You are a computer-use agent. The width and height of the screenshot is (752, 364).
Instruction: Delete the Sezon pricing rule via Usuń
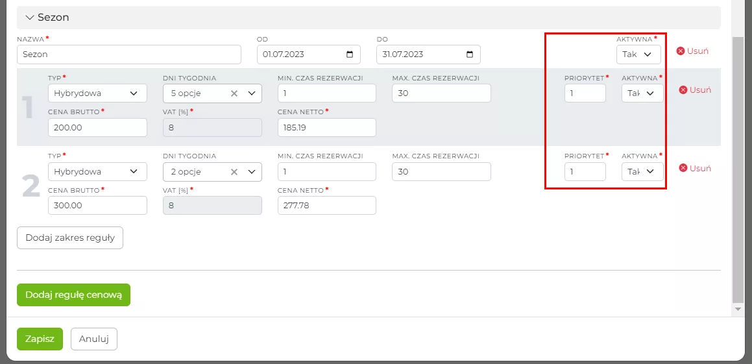click(692, 51)
